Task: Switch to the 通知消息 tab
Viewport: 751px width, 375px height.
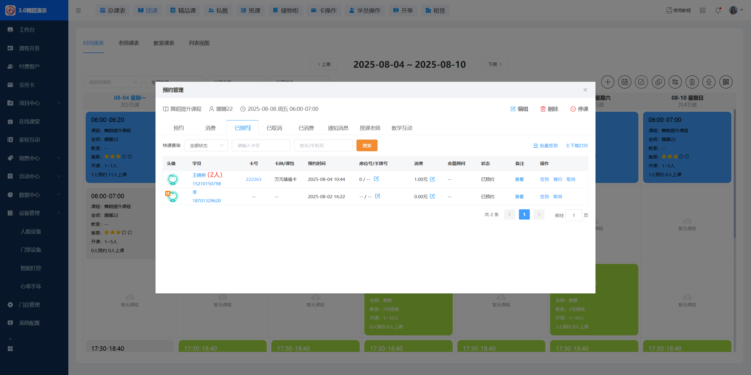Action: pyautogui.click(x=338, y=128)
